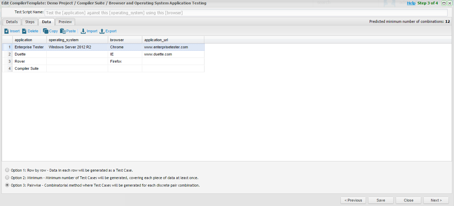Click the Delete row icon

24,31
